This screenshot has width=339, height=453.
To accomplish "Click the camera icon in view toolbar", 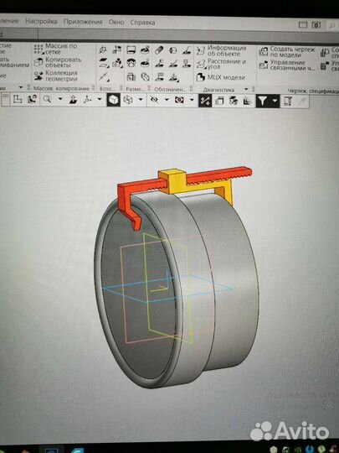I will point(179,101).
